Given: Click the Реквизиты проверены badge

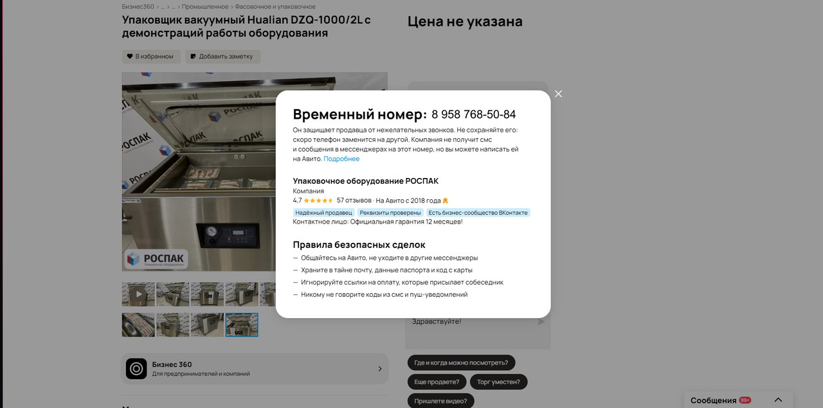Looking at the screenshot, I should click(x=390, y=213).
